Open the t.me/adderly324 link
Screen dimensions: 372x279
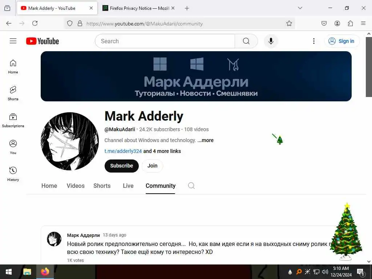point(123,151)
